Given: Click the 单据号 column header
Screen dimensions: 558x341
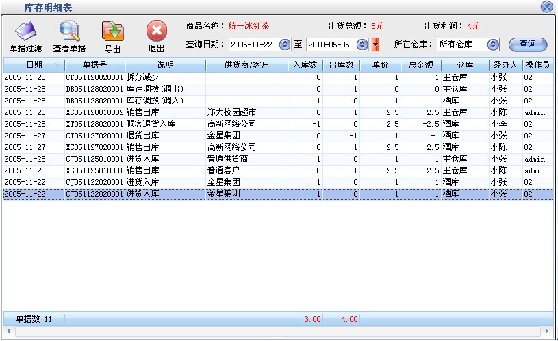Looking at the screenshot, I should tap(95, 65).
